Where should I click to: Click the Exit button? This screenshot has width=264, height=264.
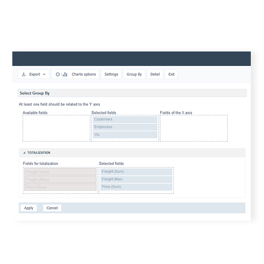point(172,74)
